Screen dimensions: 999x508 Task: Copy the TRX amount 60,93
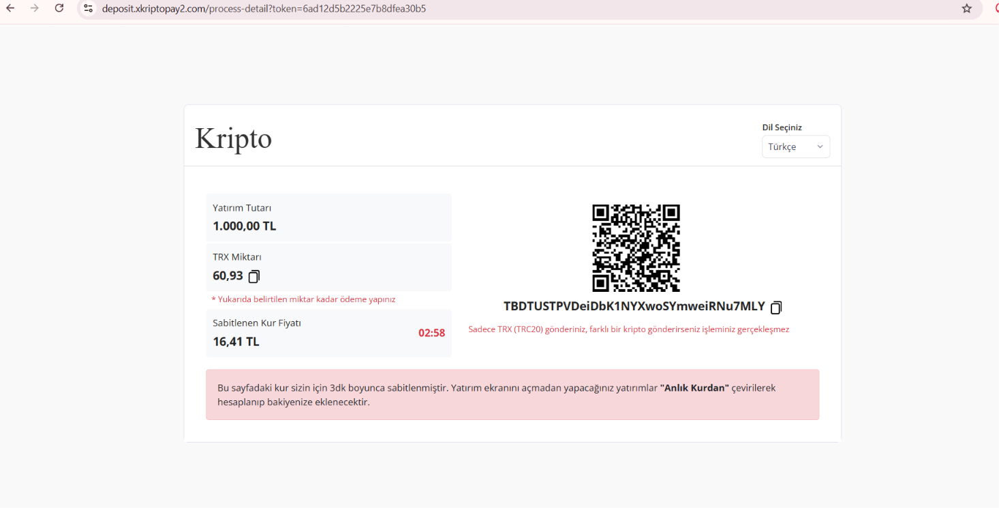[254, 276]
